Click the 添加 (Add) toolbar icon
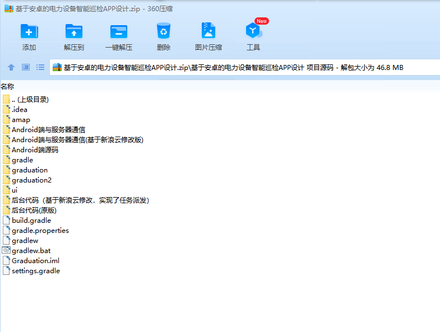 pos(29,31)
